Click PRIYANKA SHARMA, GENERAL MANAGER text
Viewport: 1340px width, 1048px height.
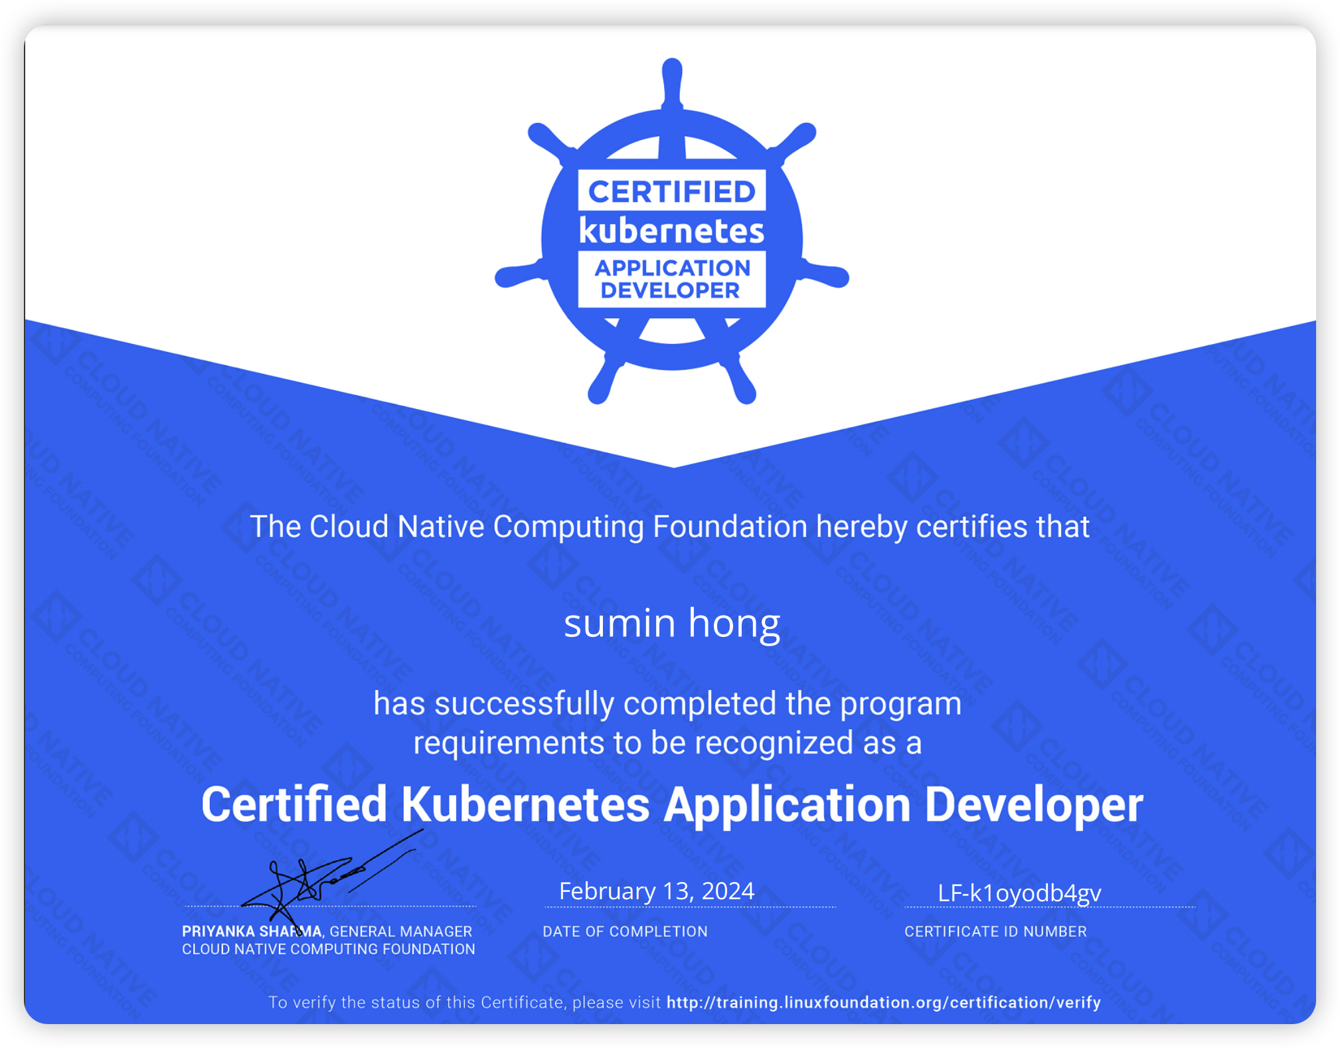point(327,931)
